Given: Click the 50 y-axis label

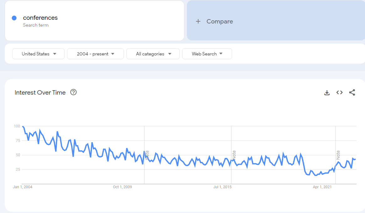Looking at the screenshot, I should (x=18, y=155).
